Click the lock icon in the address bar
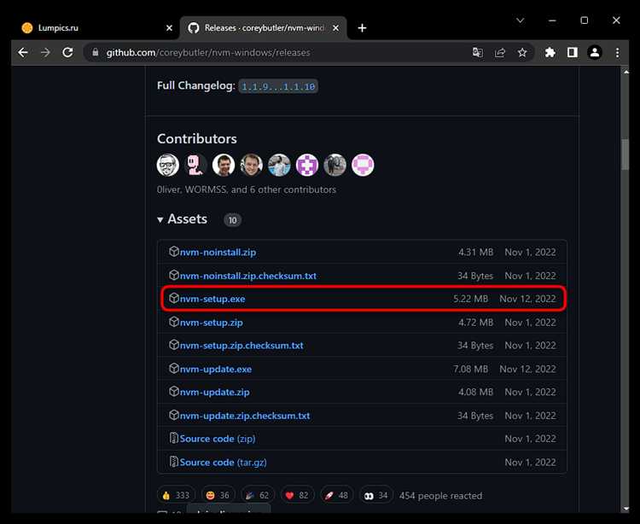 point(96,53)
